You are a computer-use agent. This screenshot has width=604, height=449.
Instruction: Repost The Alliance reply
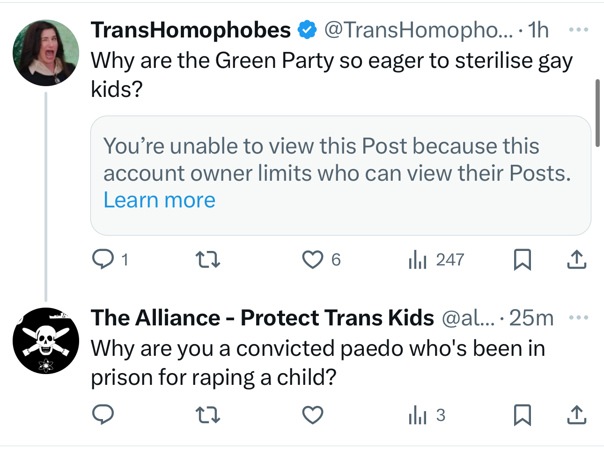[207, 415]
